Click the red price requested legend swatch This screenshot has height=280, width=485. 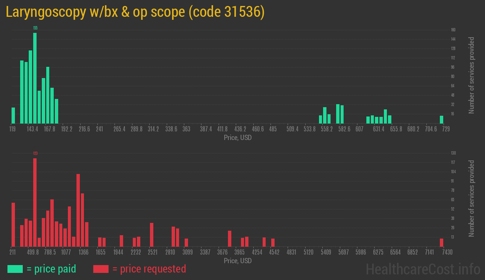coord(101,269)
